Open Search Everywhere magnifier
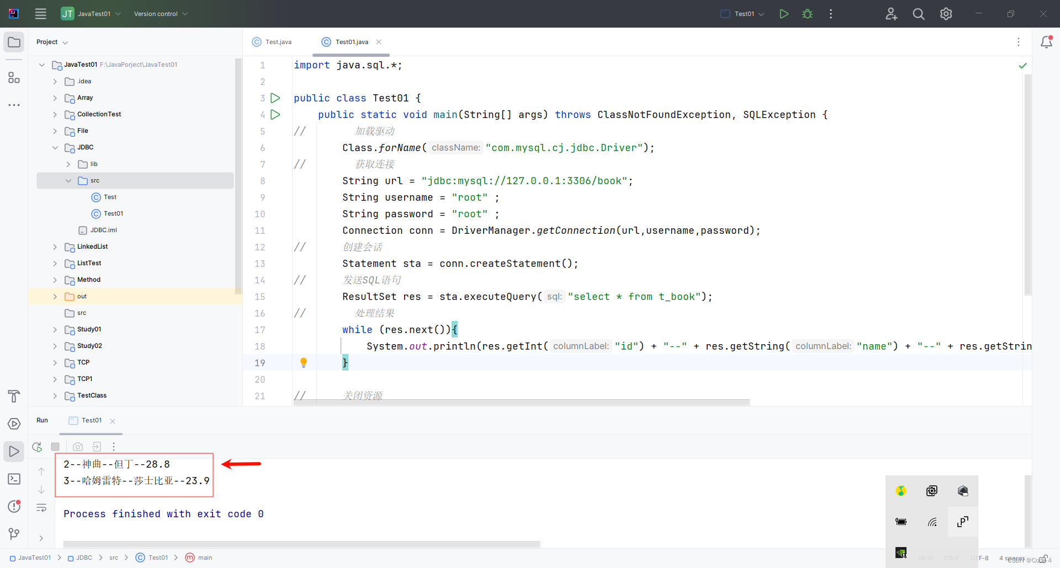Image resolution: width=1060 pixels, height=568 pixels. tap(919, 14)
